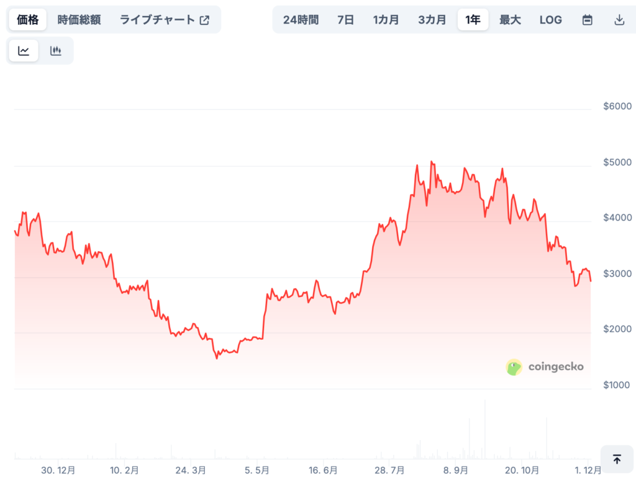Choose the 1カ月 range button

pos(386,19)
